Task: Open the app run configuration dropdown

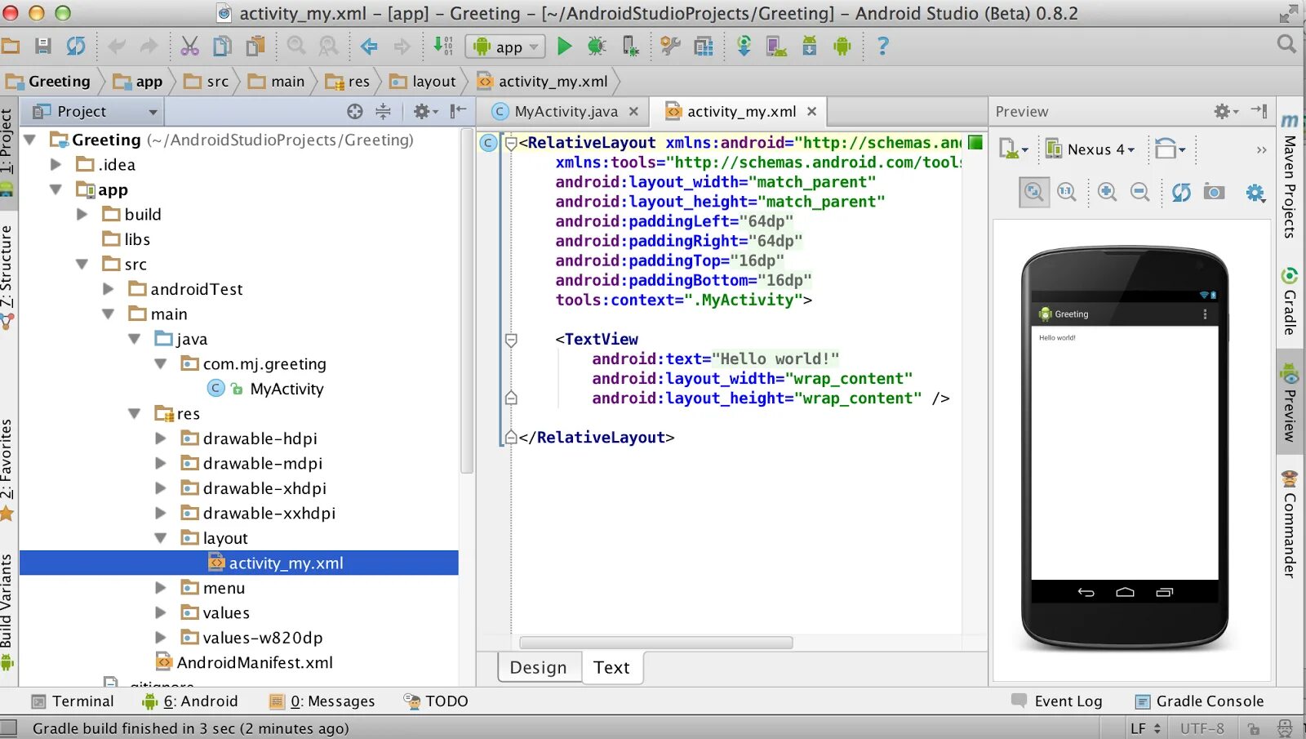Action: point(504,47)
